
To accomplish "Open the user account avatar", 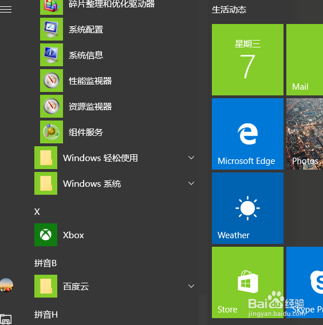I will pos(6,285).
